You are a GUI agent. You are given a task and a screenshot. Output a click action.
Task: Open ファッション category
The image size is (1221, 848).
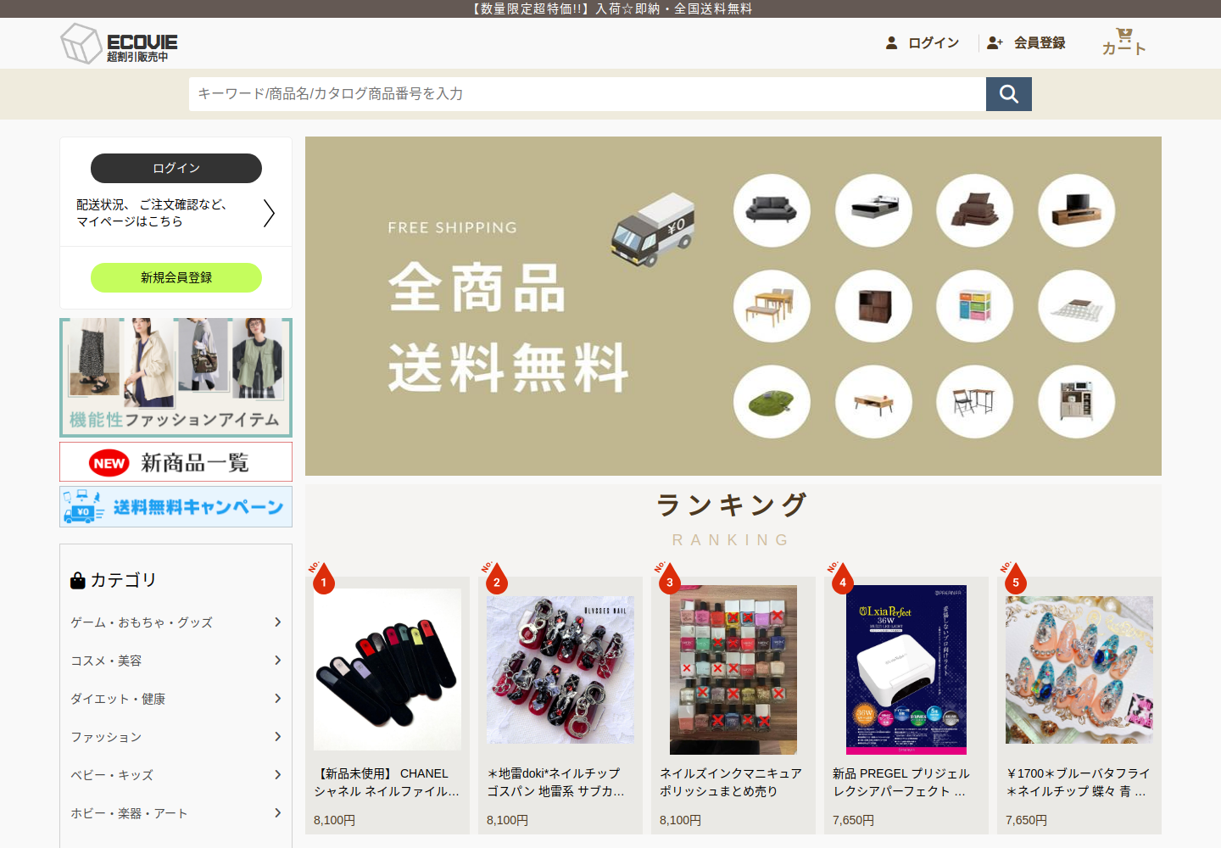point(176,737)
